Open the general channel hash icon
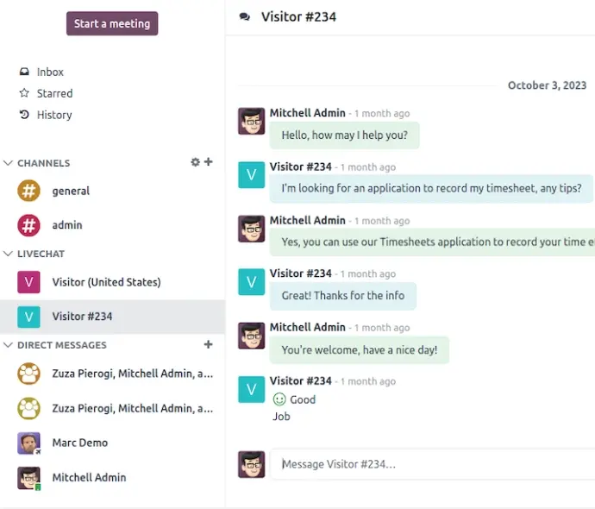 click(28, 191)
